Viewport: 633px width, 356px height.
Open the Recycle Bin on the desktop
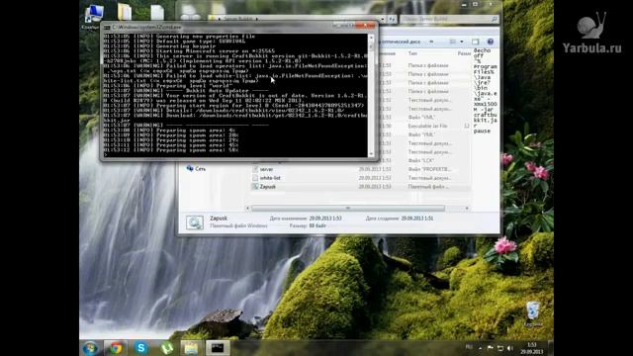[533, 312]
